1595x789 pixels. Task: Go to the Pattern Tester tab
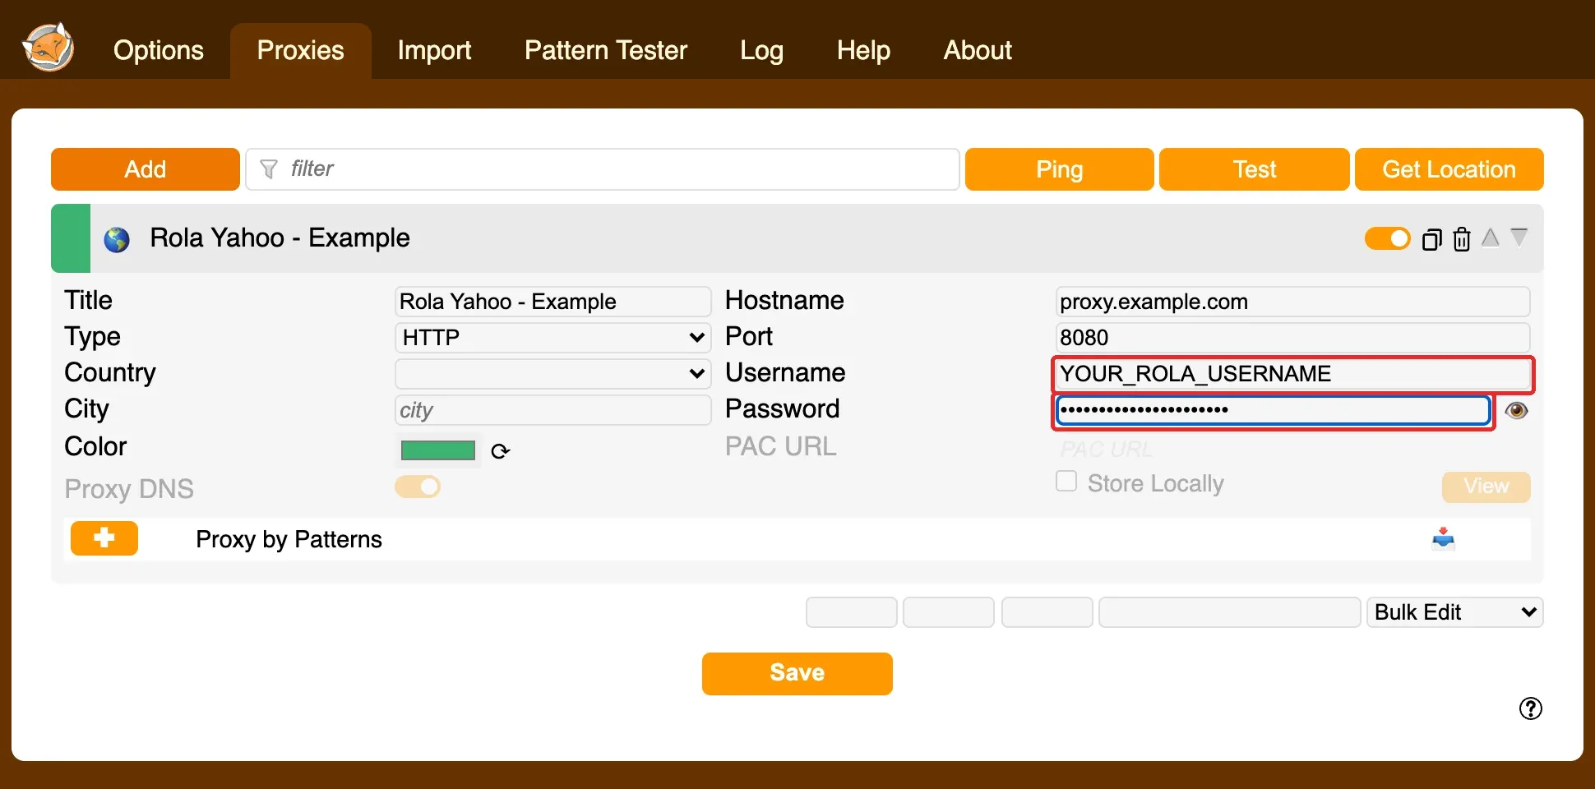(606, 50)
